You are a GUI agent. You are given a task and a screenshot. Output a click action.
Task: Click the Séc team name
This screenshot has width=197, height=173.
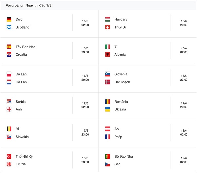click(x=118, y=164)
